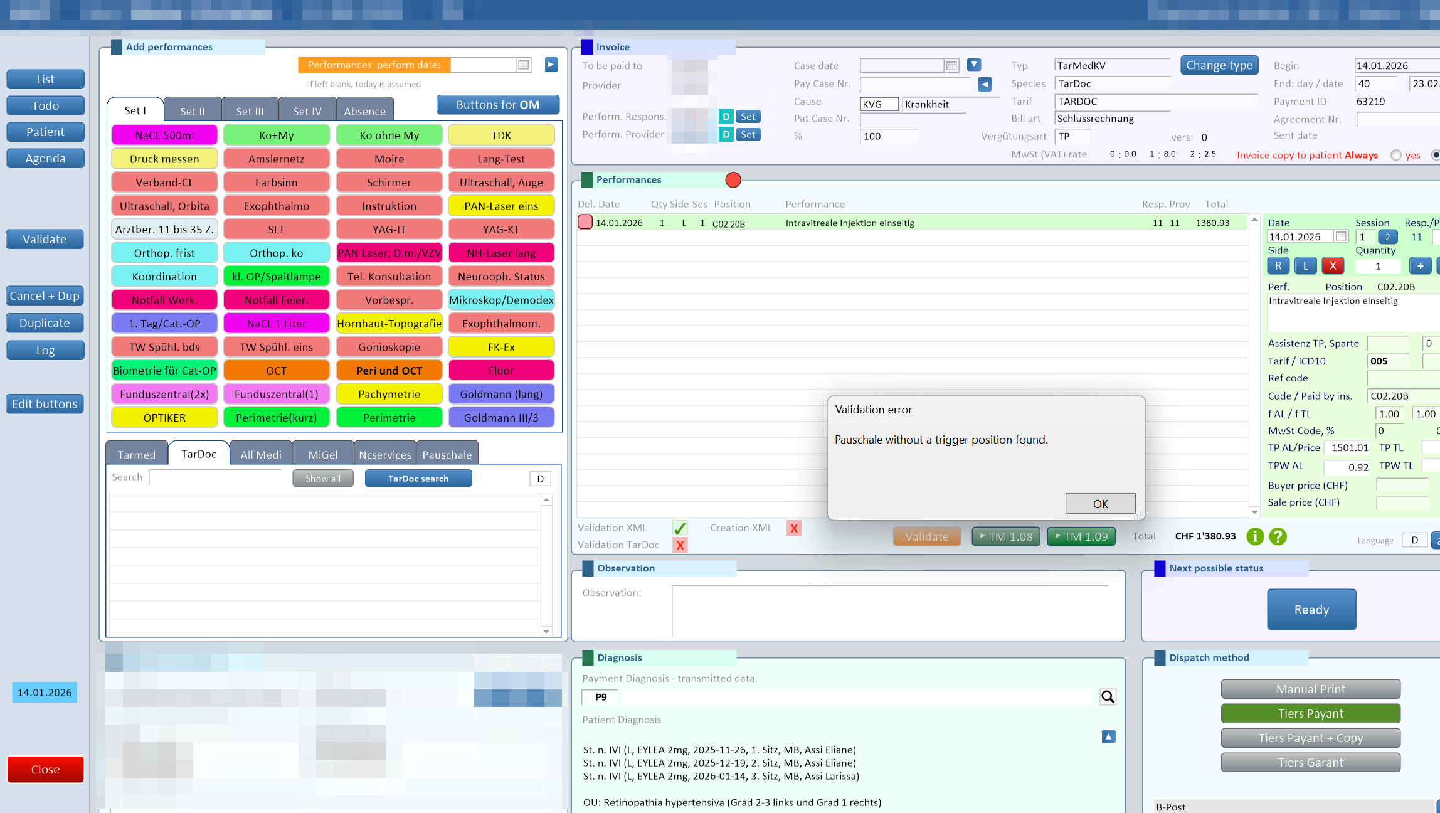Click the green info icon near total
Viewport: 1440px width, 813px height.
click(x=1255, y=536)
